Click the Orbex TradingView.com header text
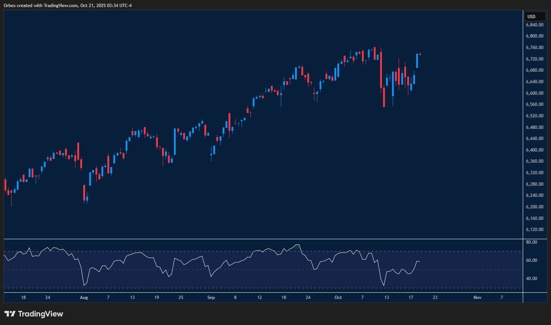The height and width of the screenshot is (325, 551). click(68, 5)
